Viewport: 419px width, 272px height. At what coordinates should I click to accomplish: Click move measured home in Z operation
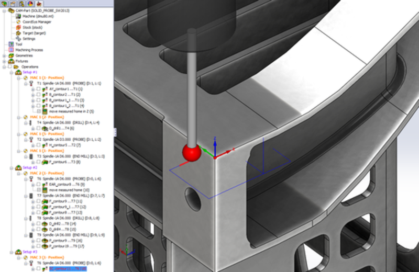tap(71, 111)
